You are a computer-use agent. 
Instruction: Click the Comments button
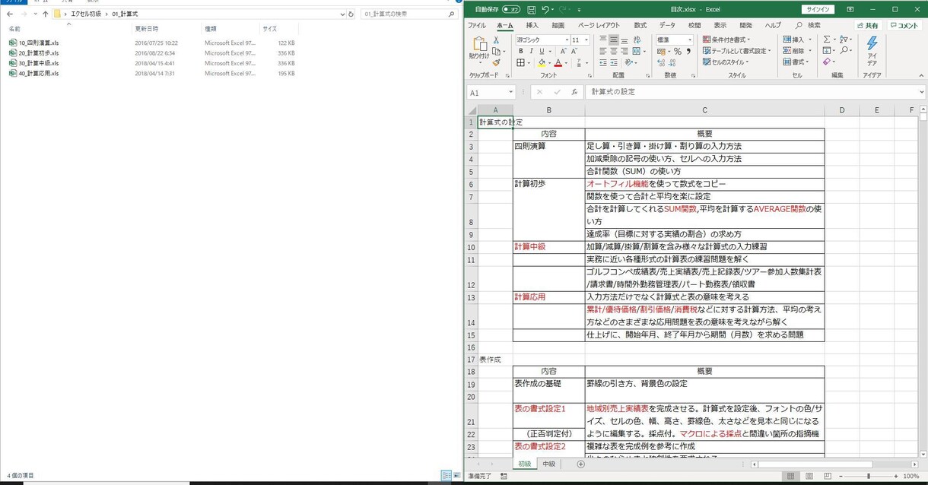(904, 25)
